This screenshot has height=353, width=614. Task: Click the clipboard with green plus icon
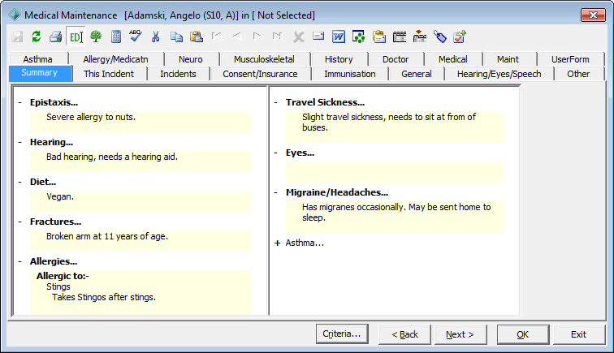pyautogui.click(x=460, y=37)
